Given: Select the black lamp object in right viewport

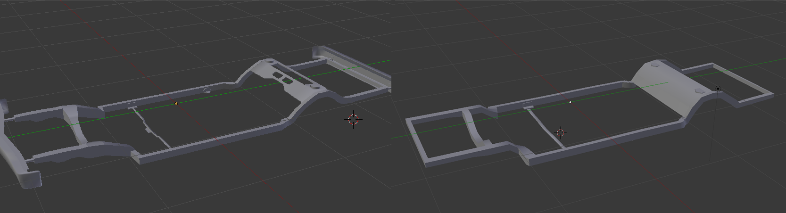Looking at the screenshot, I should (x=718, y=89).
